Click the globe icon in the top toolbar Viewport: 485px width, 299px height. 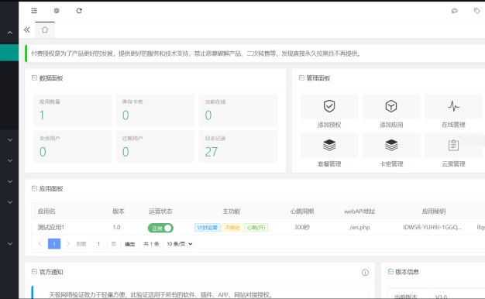click(x=57, y=11)
